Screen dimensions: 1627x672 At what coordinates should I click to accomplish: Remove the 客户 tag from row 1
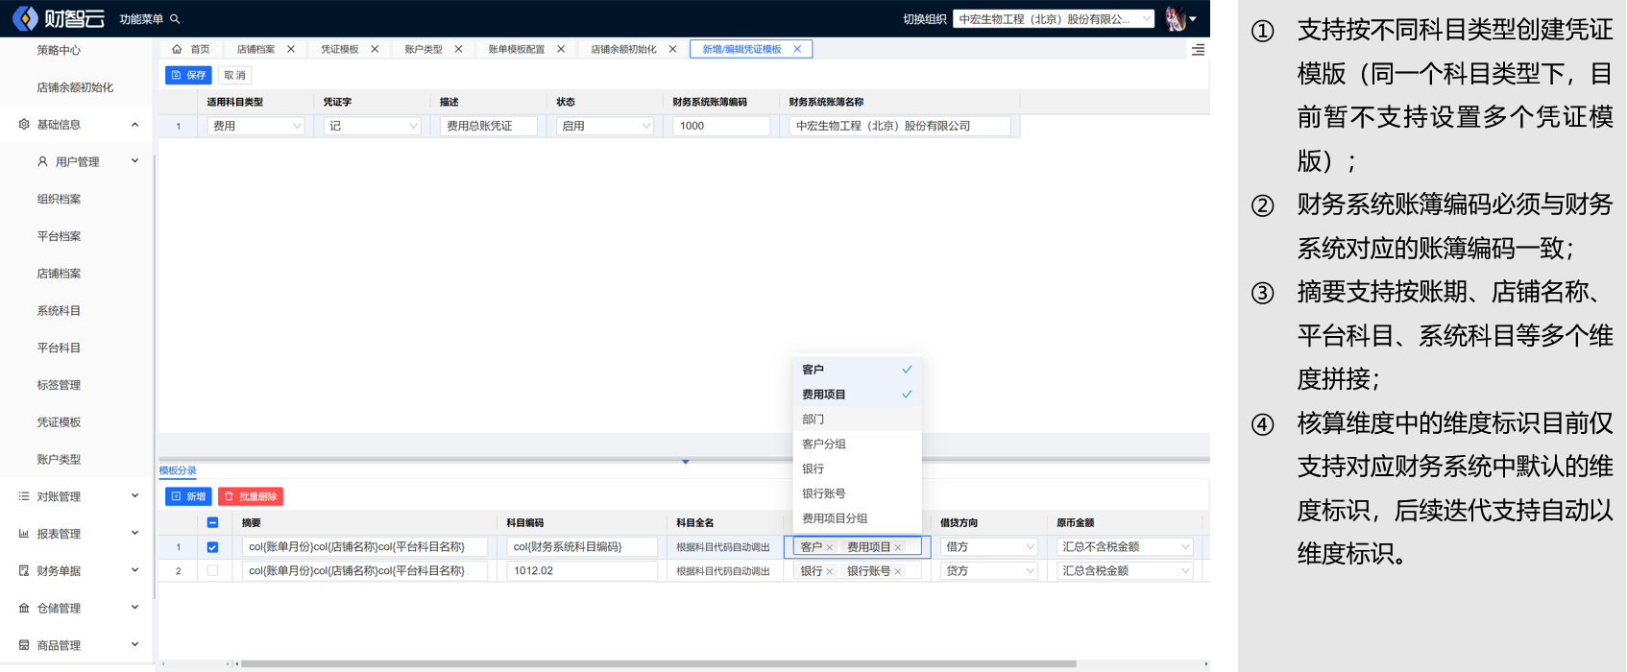(830, 547)
